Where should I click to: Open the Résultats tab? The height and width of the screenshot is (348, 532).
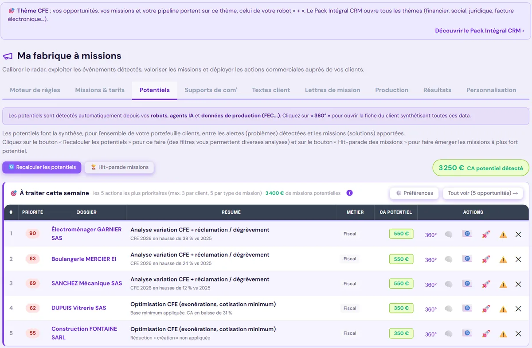pyautogui.click(x=437, y=90)
